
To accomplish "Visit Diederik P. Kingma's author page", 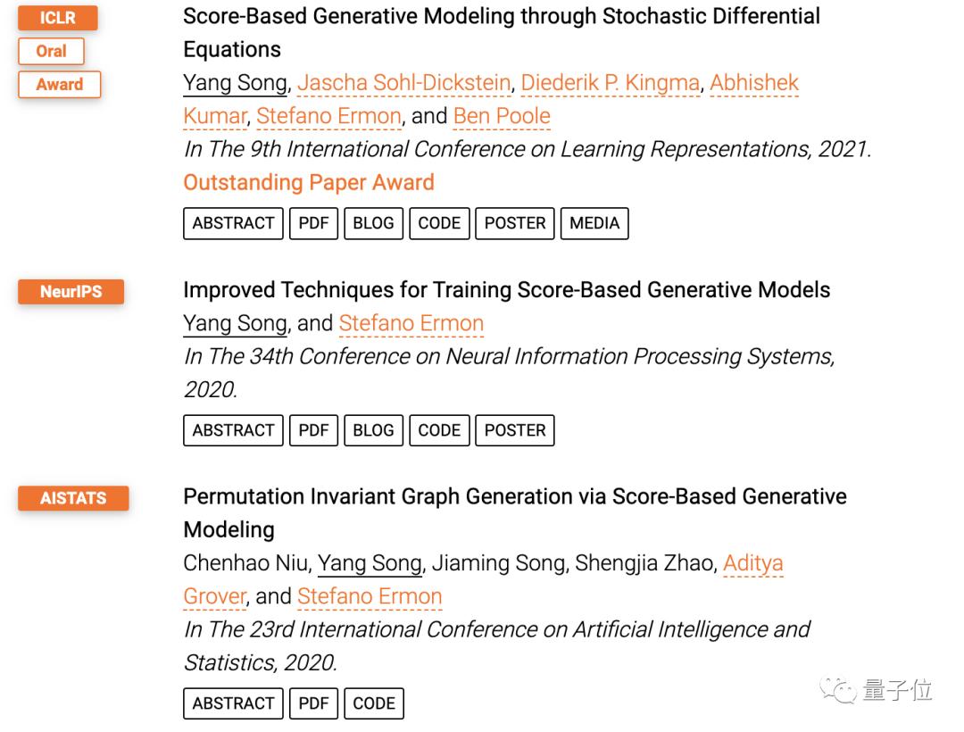I will click(610, 83).
